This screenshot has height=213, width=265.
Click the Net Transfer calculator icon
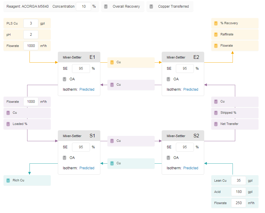[x=216, y=124]
